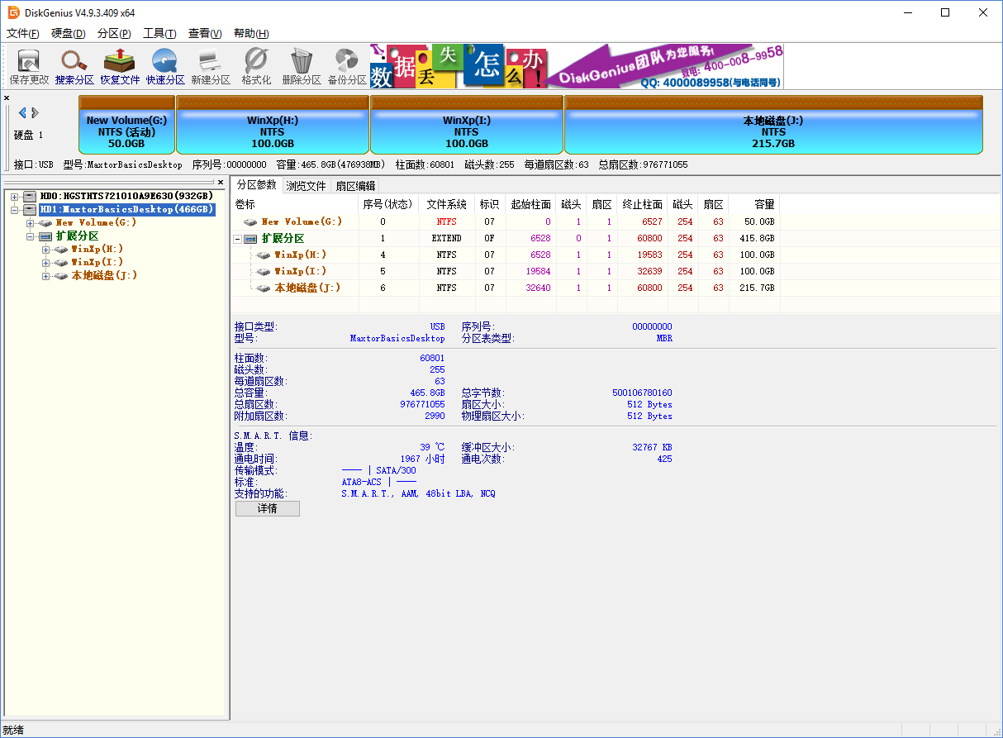
Task: Open the 文件(F) menu
Action: pyautogui.click(x=23, y=33)
